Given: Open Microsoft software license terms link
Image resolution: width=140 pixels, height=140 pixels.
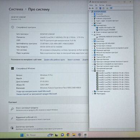Looking at the screenshot, I should 37,94.
